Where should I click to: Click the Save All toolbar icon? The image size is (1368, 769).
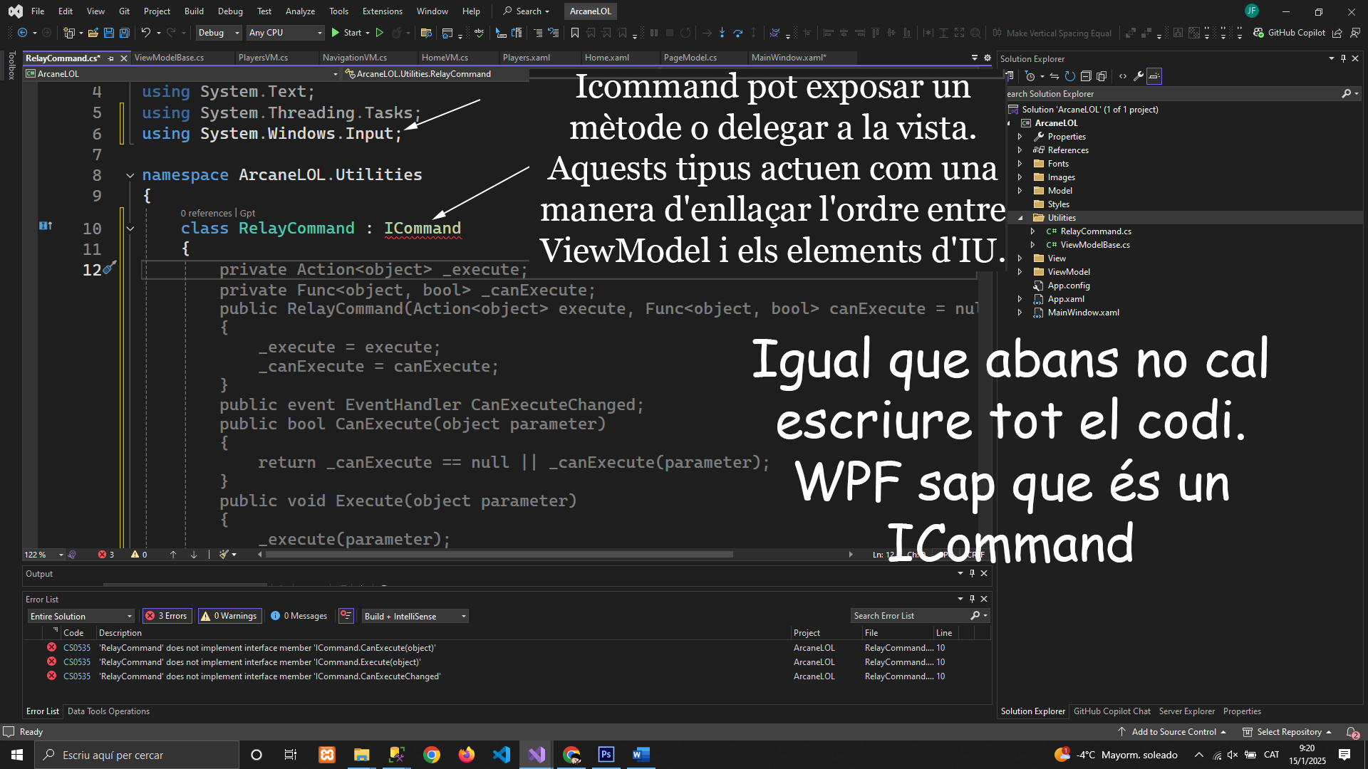pos(124,33)
